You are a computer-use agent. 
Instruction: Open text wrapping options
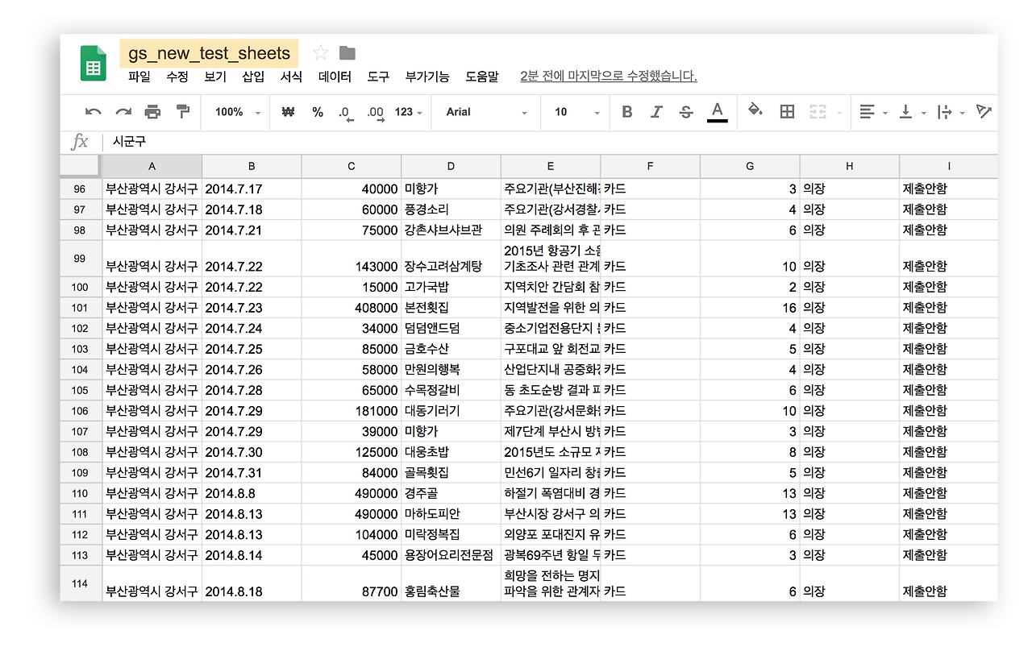tap(951, 112)
